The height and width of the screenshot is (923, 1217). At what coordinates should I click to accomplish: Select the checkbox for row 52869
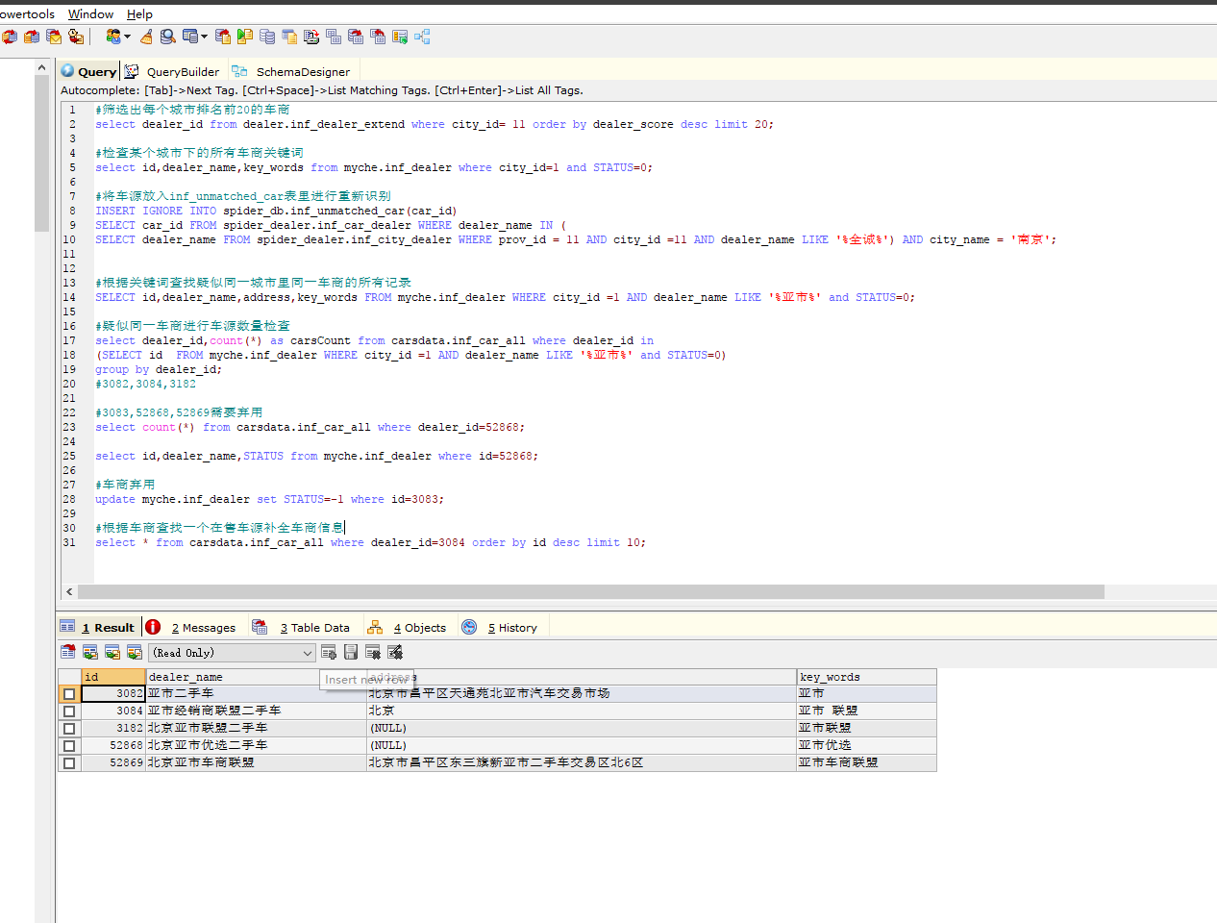pos(69,763)
